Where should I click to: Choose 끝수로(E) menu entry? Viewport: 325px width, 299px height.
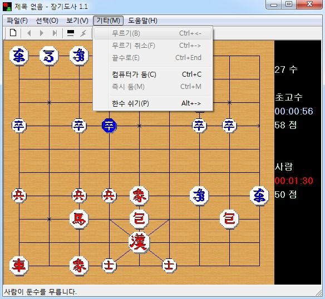153,58
